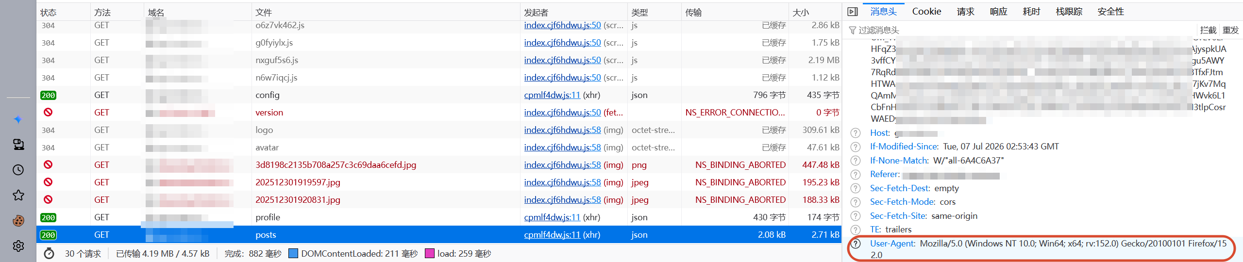Switch to the Cookie tab

[x=926, y=12]
